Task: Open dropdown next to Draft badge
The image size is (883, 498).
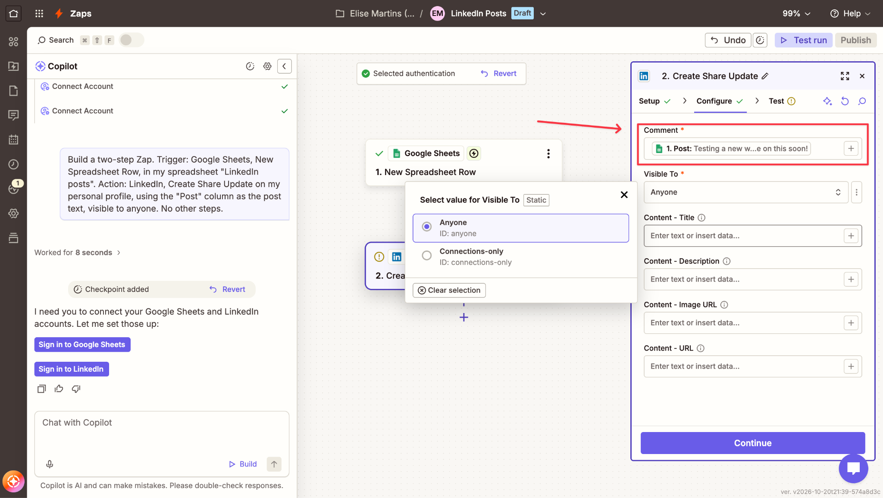Action: click(x=543, y=13)
